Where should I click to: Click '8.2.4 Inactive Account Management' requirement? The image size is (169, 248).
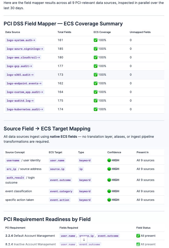(31, 244)
